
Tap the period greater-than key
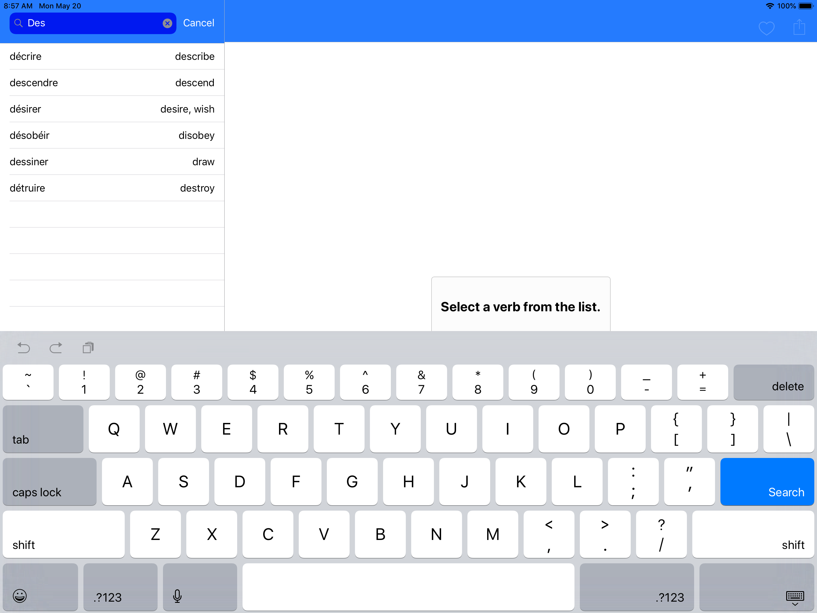pyautogui.click(x=605, y=534)
